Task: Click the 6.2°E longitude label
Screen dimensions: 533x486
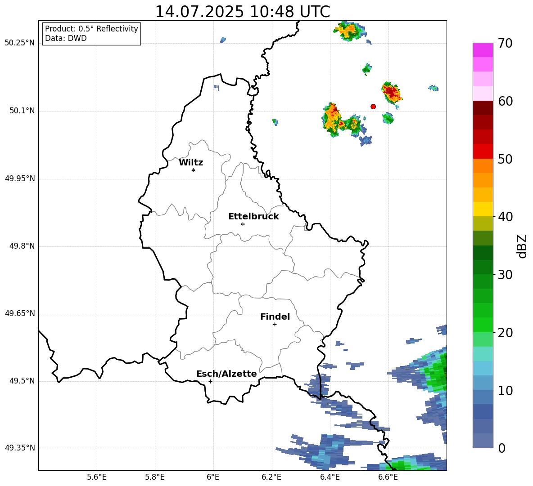Action: pyautogui.click(x=271, y=477)
